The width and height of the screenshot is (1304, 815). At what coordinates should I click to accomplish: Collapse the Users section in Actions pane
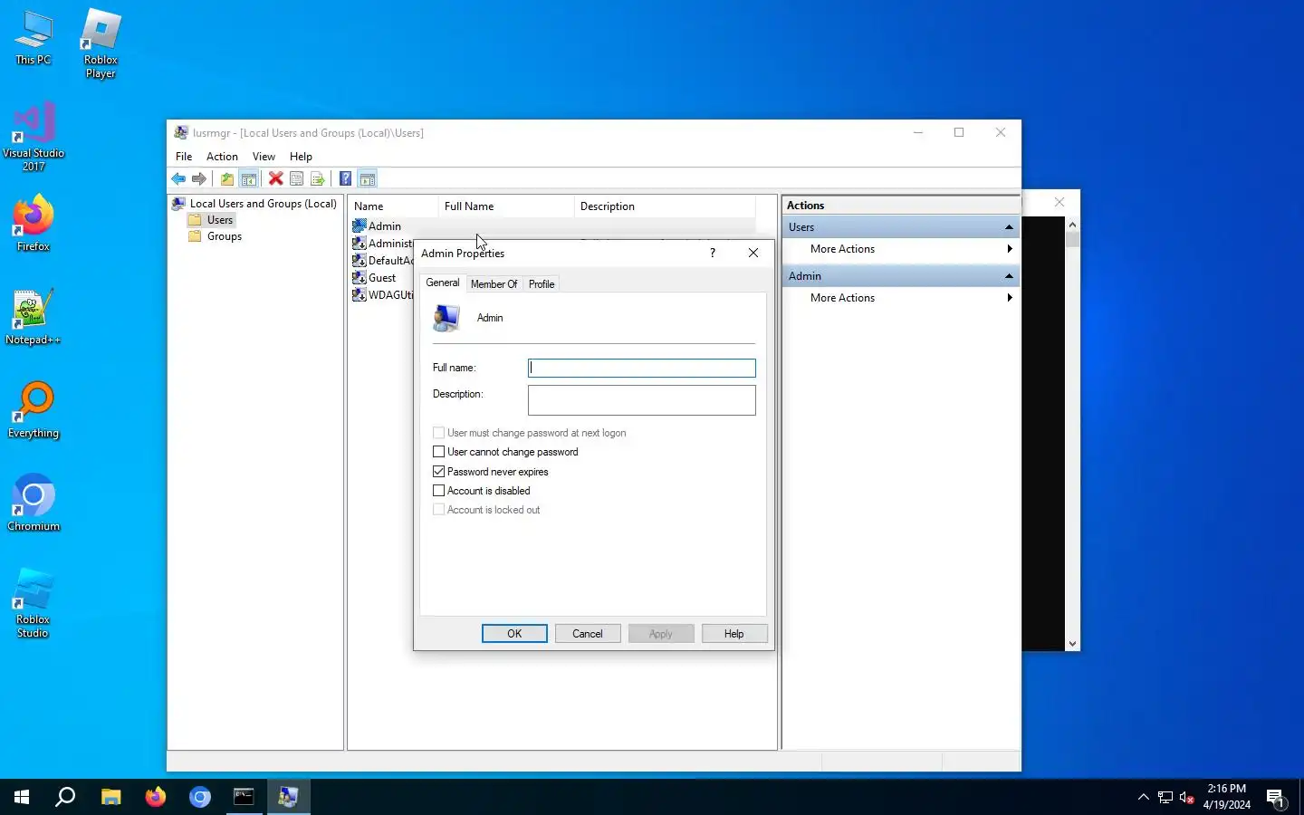[x=1009, y=227]
